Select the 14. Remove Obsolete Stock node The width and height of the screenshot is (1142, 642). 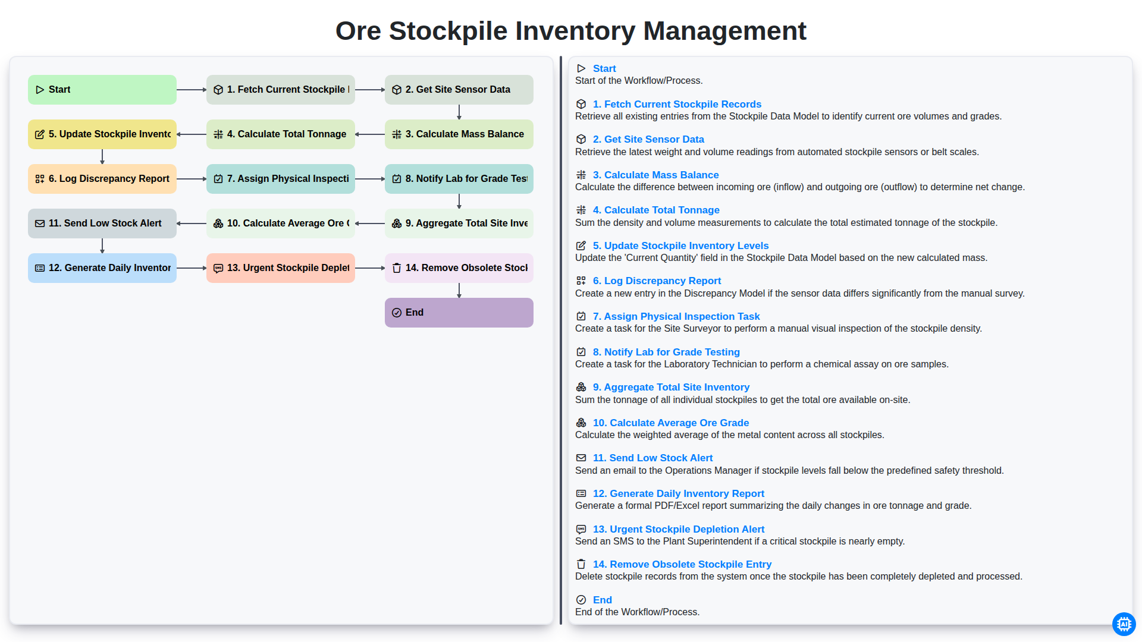[459, 268]
